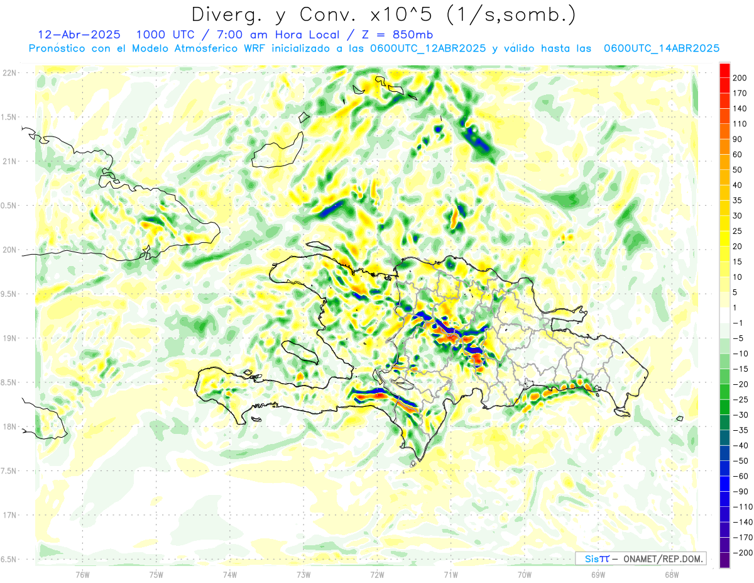Click the latitude label 8.5N
Screen dimensions: 754x583
pos(9,382)
